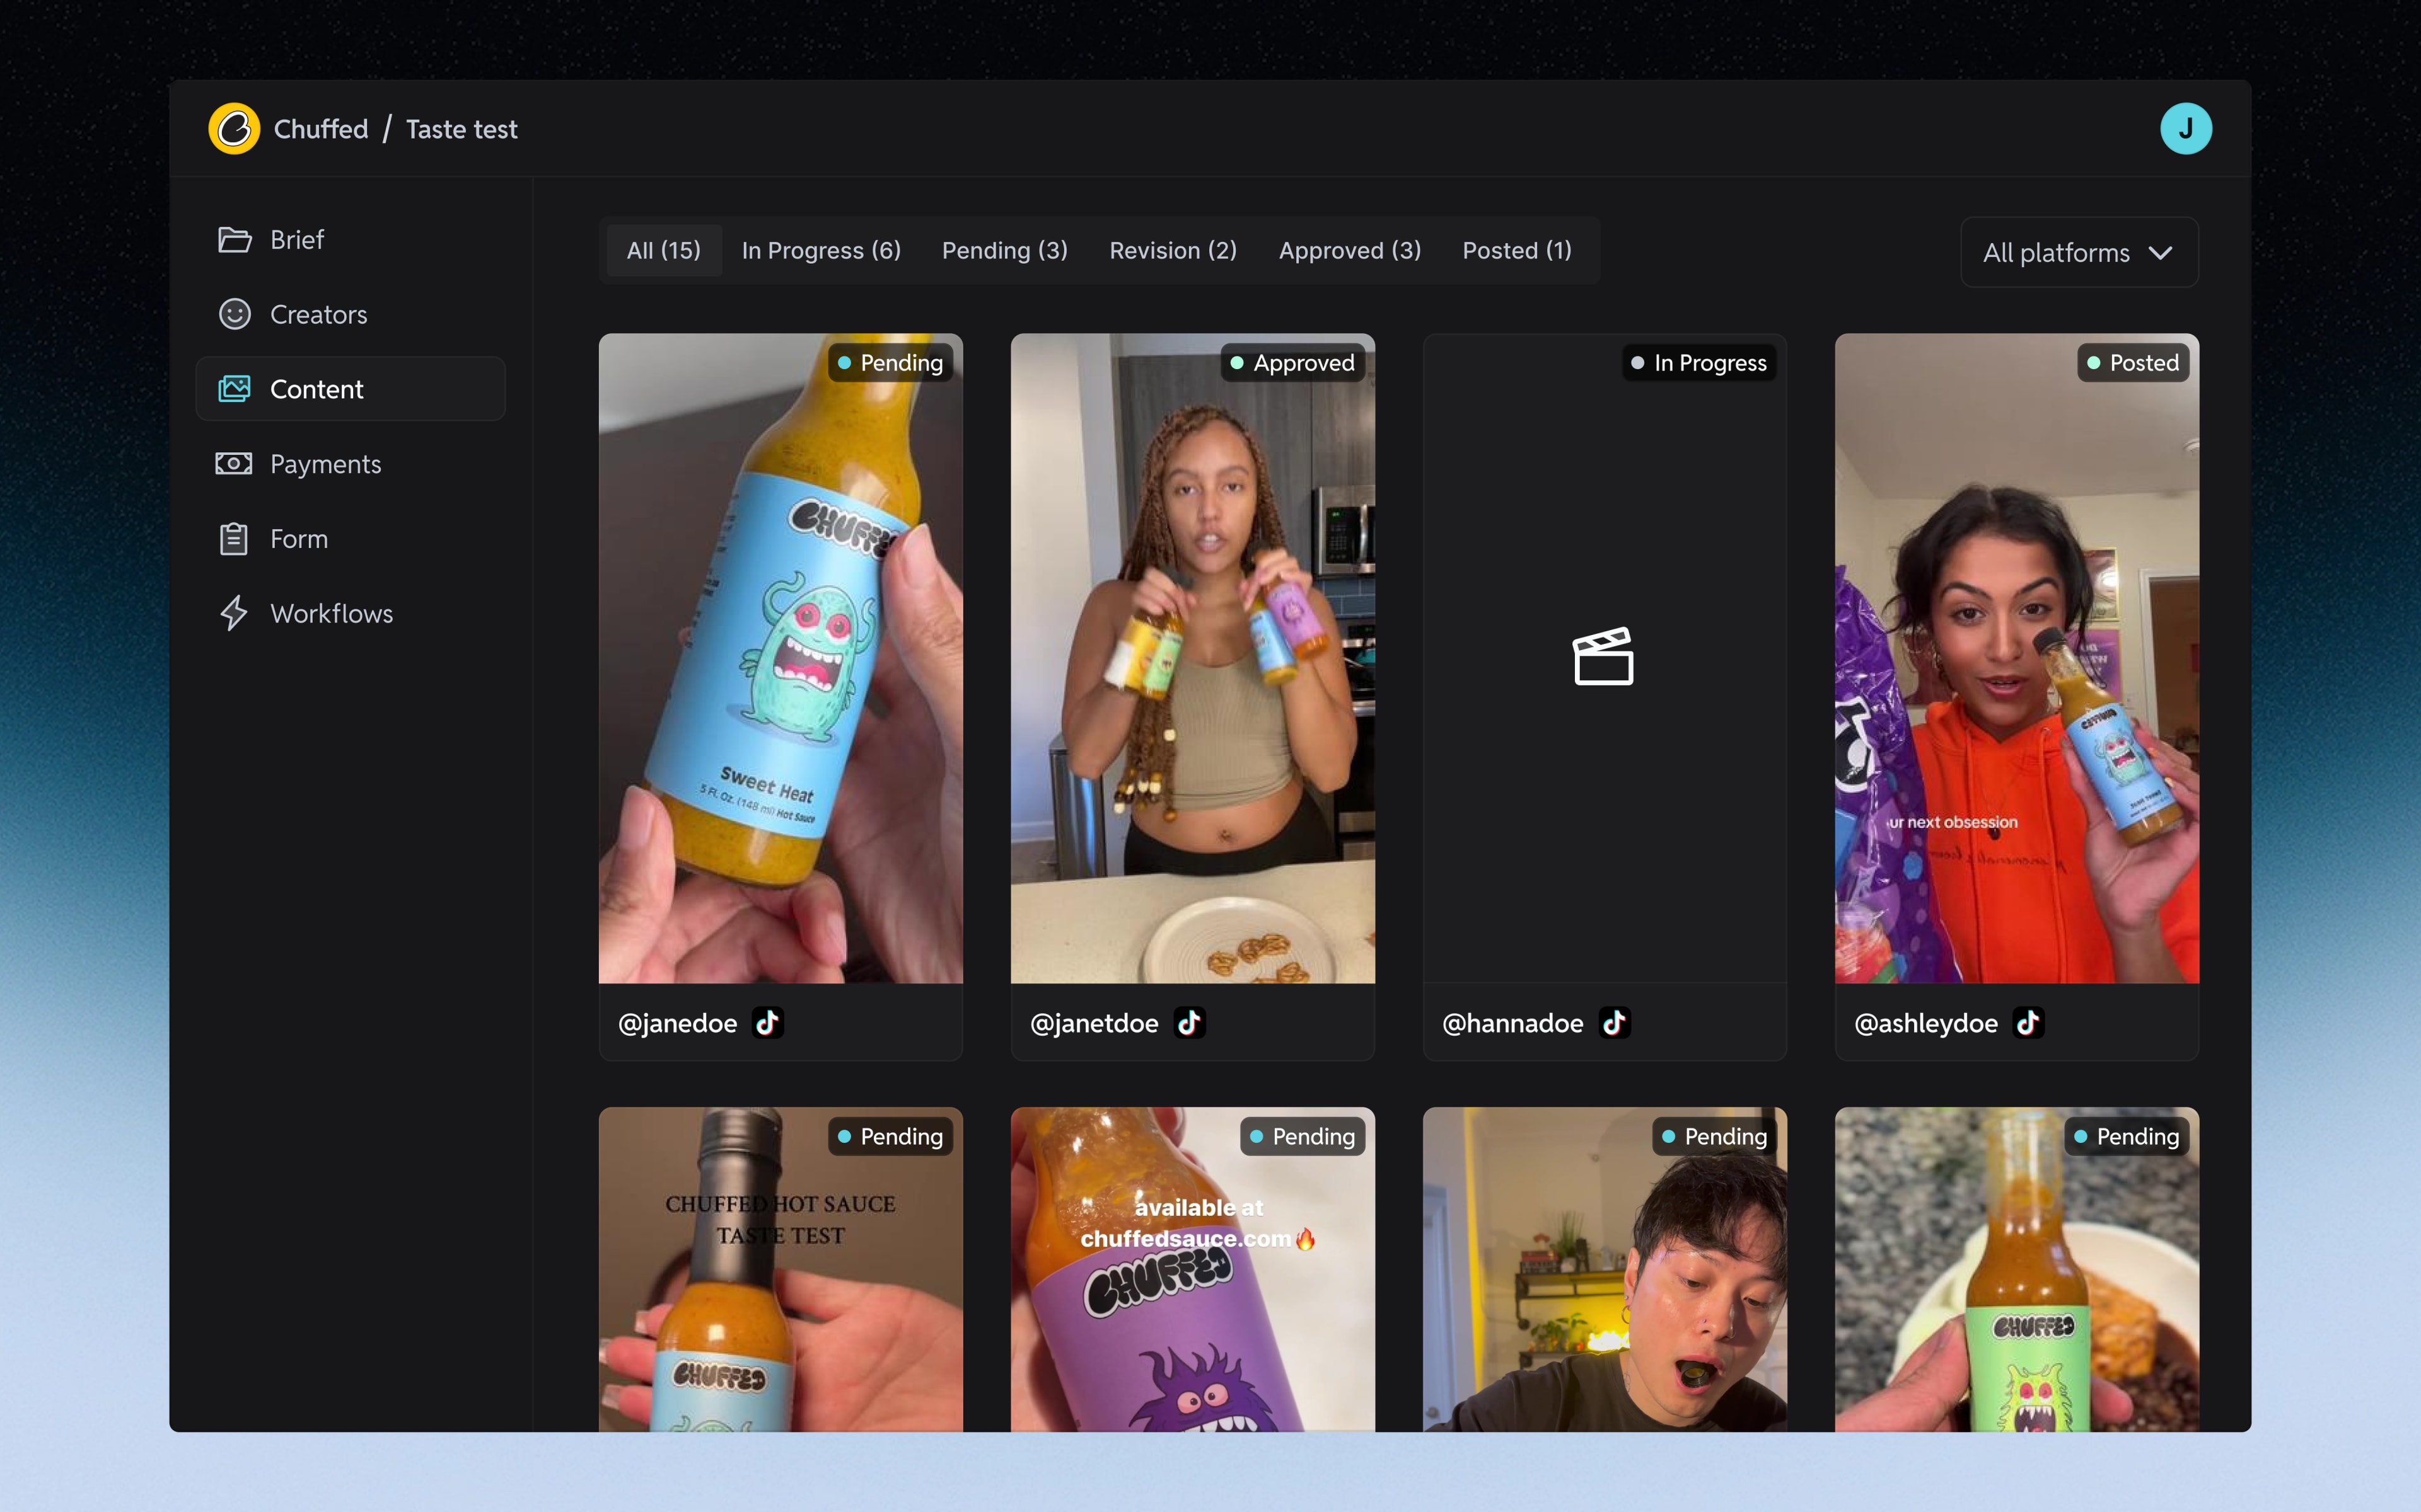Click the Chuffed breadcrumb link
The width and height of the screenshot is (2421, 1512).
coord(321,129)
